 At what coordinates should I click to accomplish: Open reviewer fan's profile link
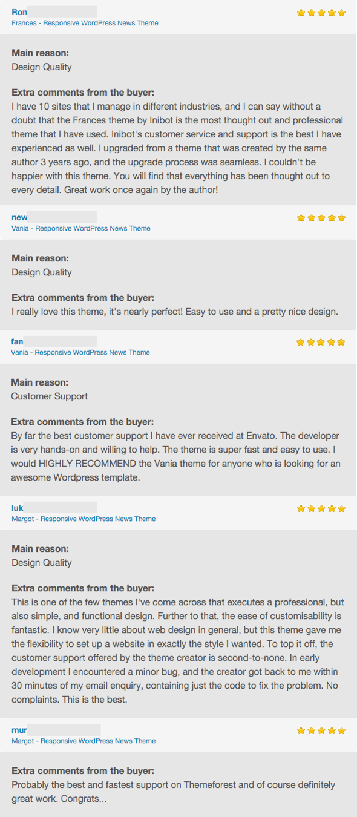(x=17, y=342)
